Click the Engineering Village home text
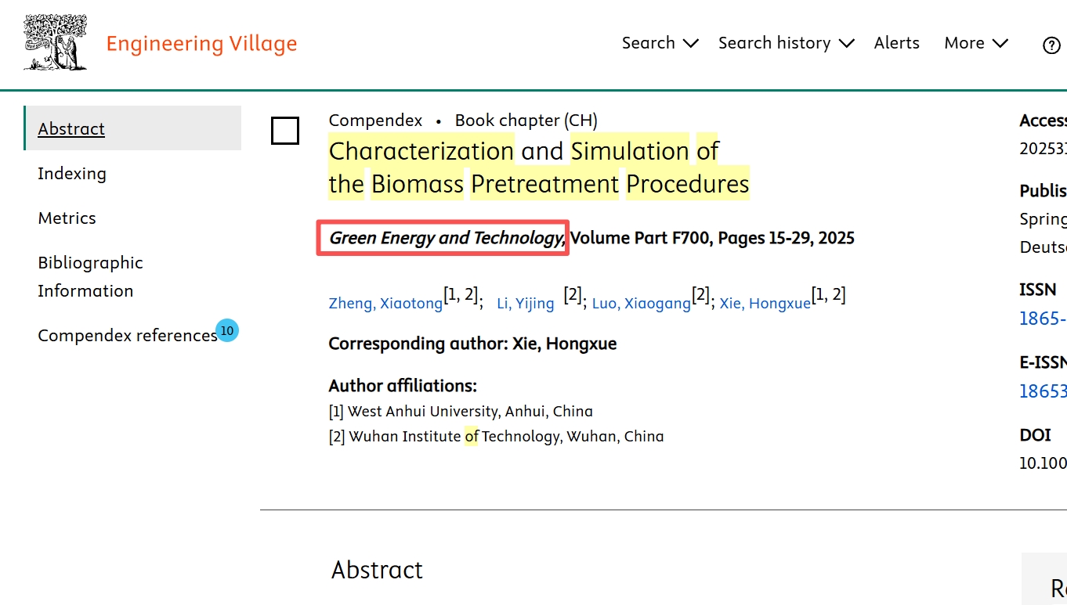 [x=201, y=43]
